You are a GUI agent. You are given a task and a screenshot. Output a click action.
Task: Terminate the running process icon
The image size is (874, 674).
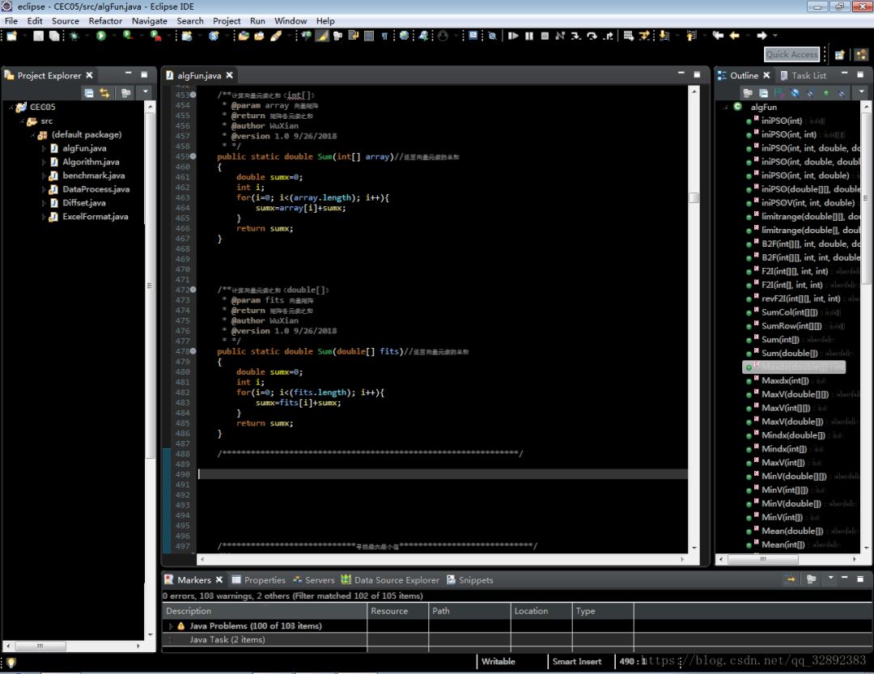point(543,36)
